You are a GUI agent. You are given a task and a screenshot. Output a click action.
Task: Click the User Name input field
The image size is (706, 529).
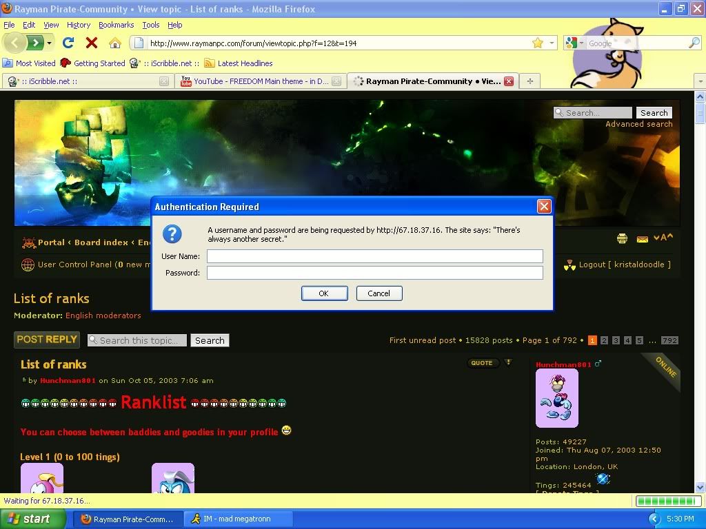374,256
